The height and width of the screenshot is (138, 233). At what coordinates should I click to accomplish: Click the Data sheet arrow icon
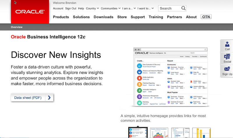[49, 98]
